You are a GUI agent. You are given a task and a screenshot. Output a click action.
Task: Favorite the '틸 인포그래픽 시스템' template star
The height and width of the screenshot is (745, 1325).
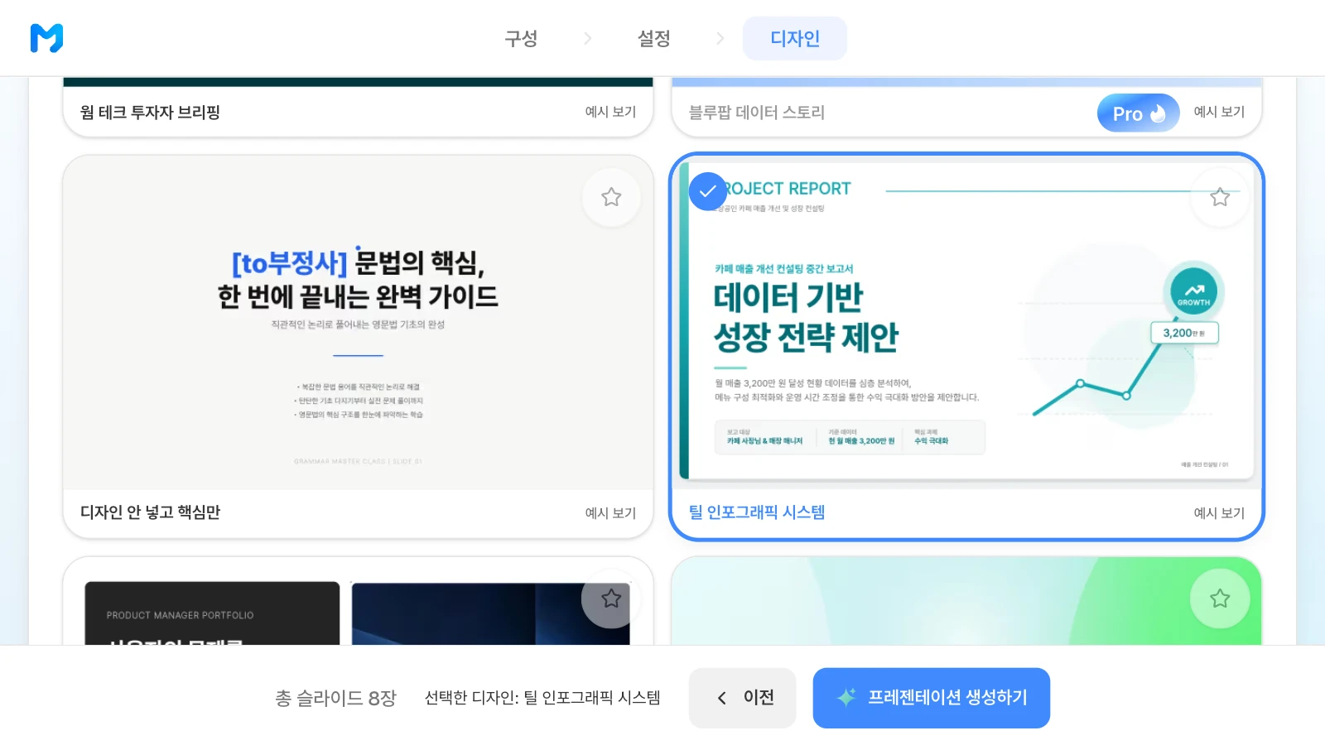pyautogui.click(x=1220, y=197)
